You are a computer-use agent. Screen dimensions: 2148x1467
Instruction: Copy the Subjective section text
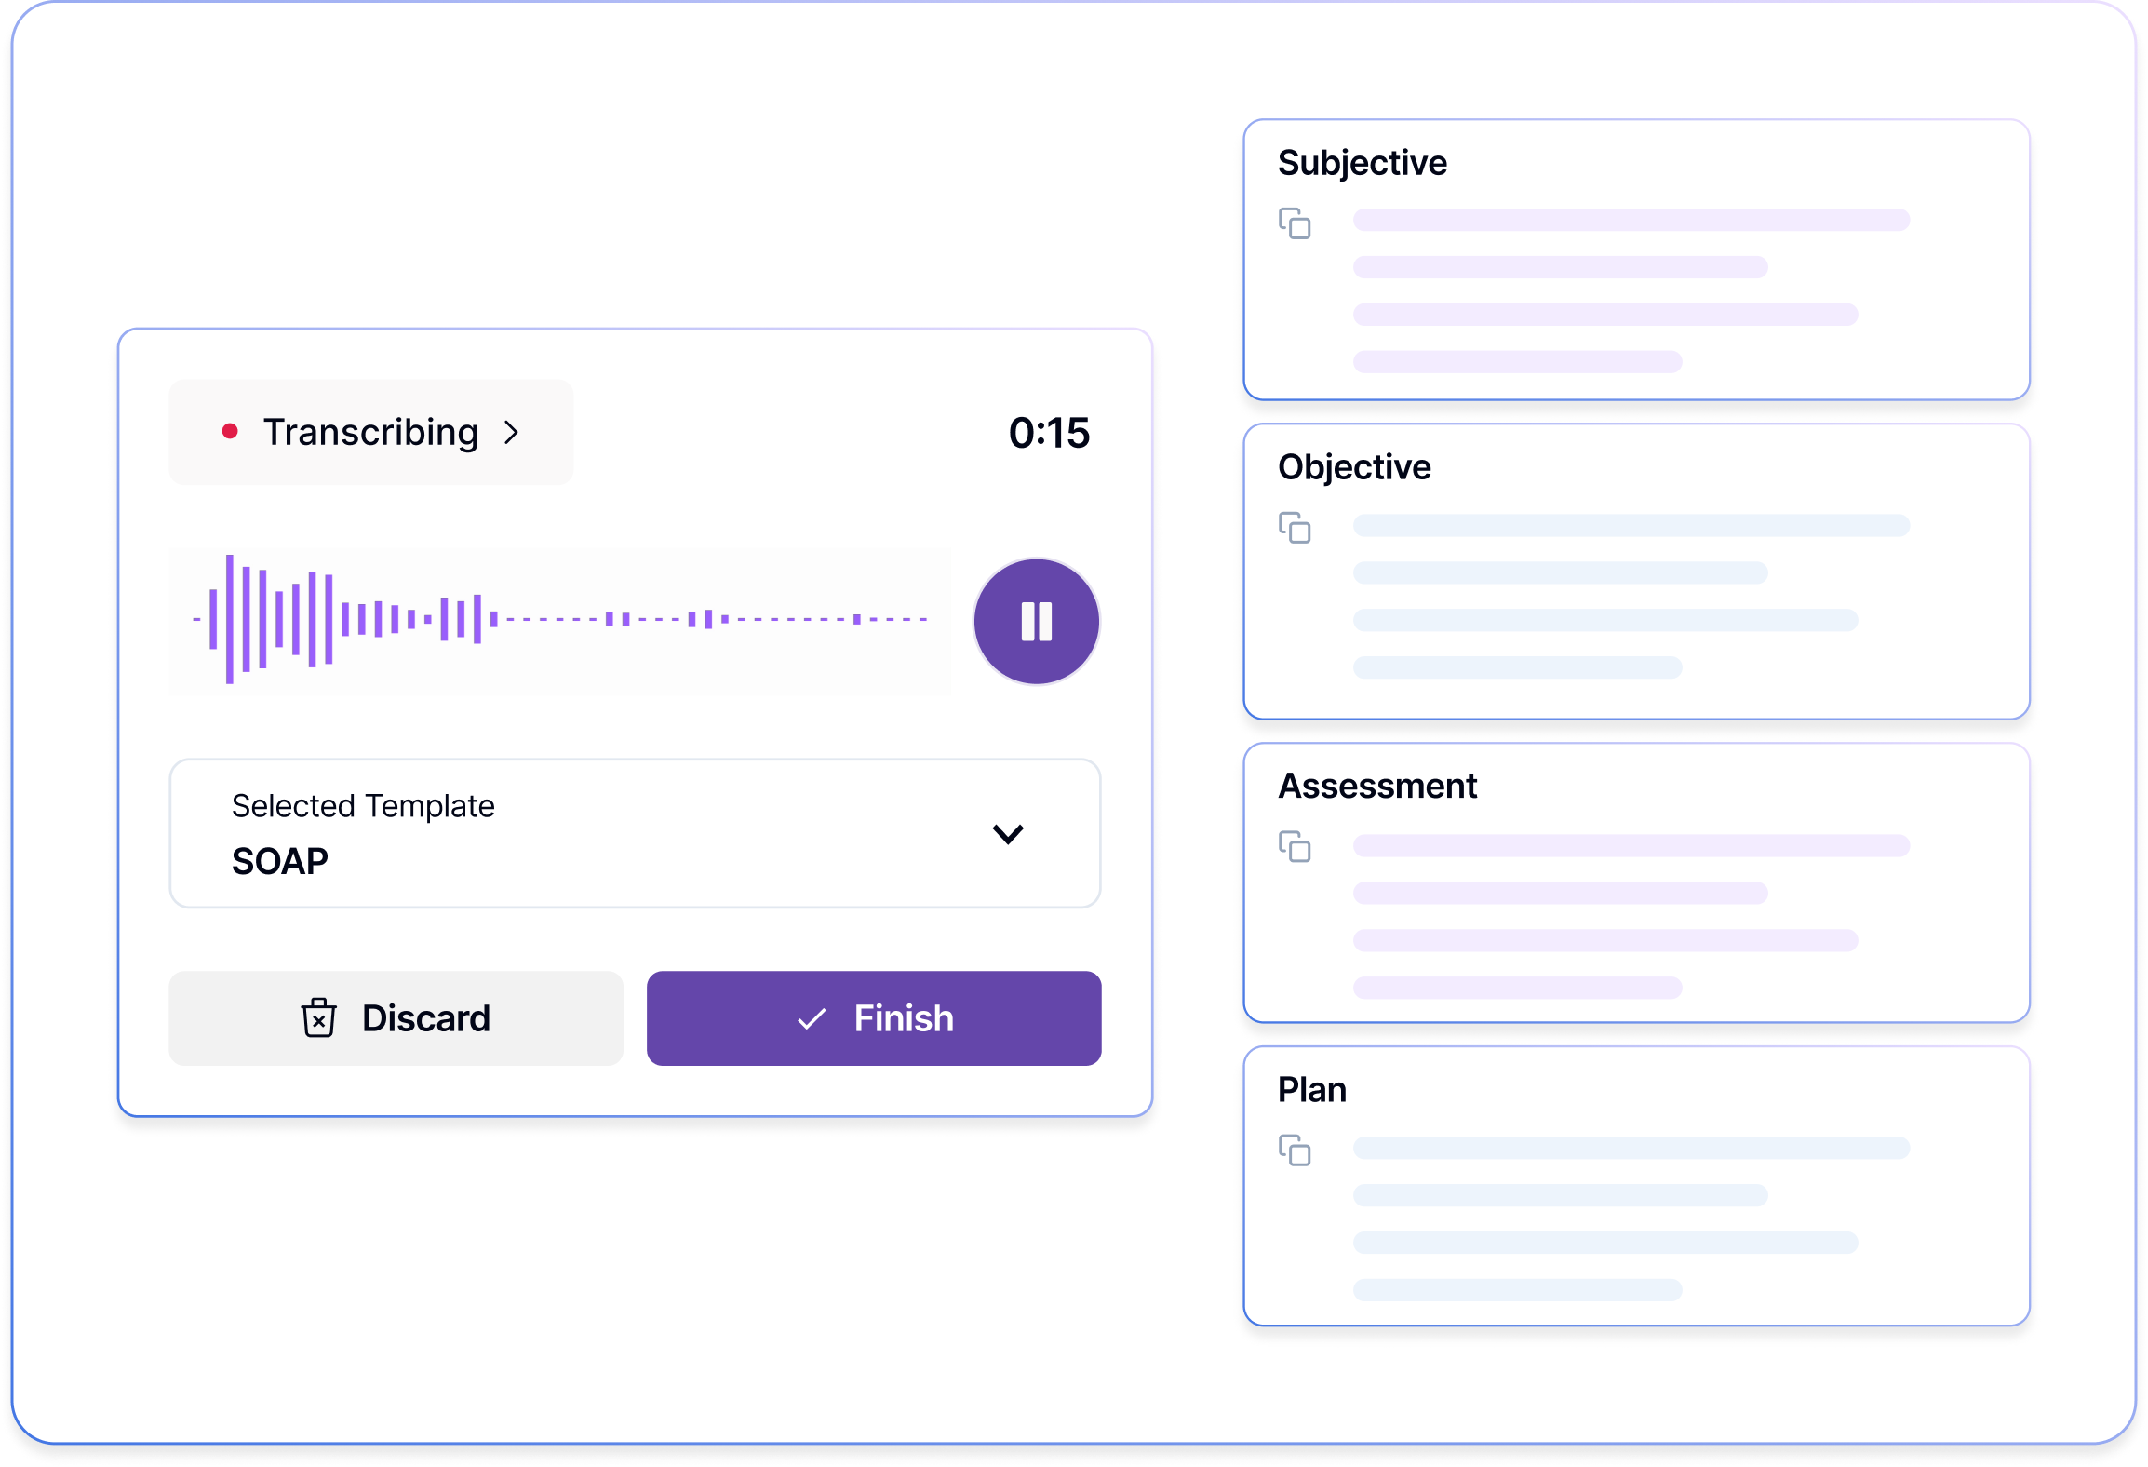pos(1295,223)
